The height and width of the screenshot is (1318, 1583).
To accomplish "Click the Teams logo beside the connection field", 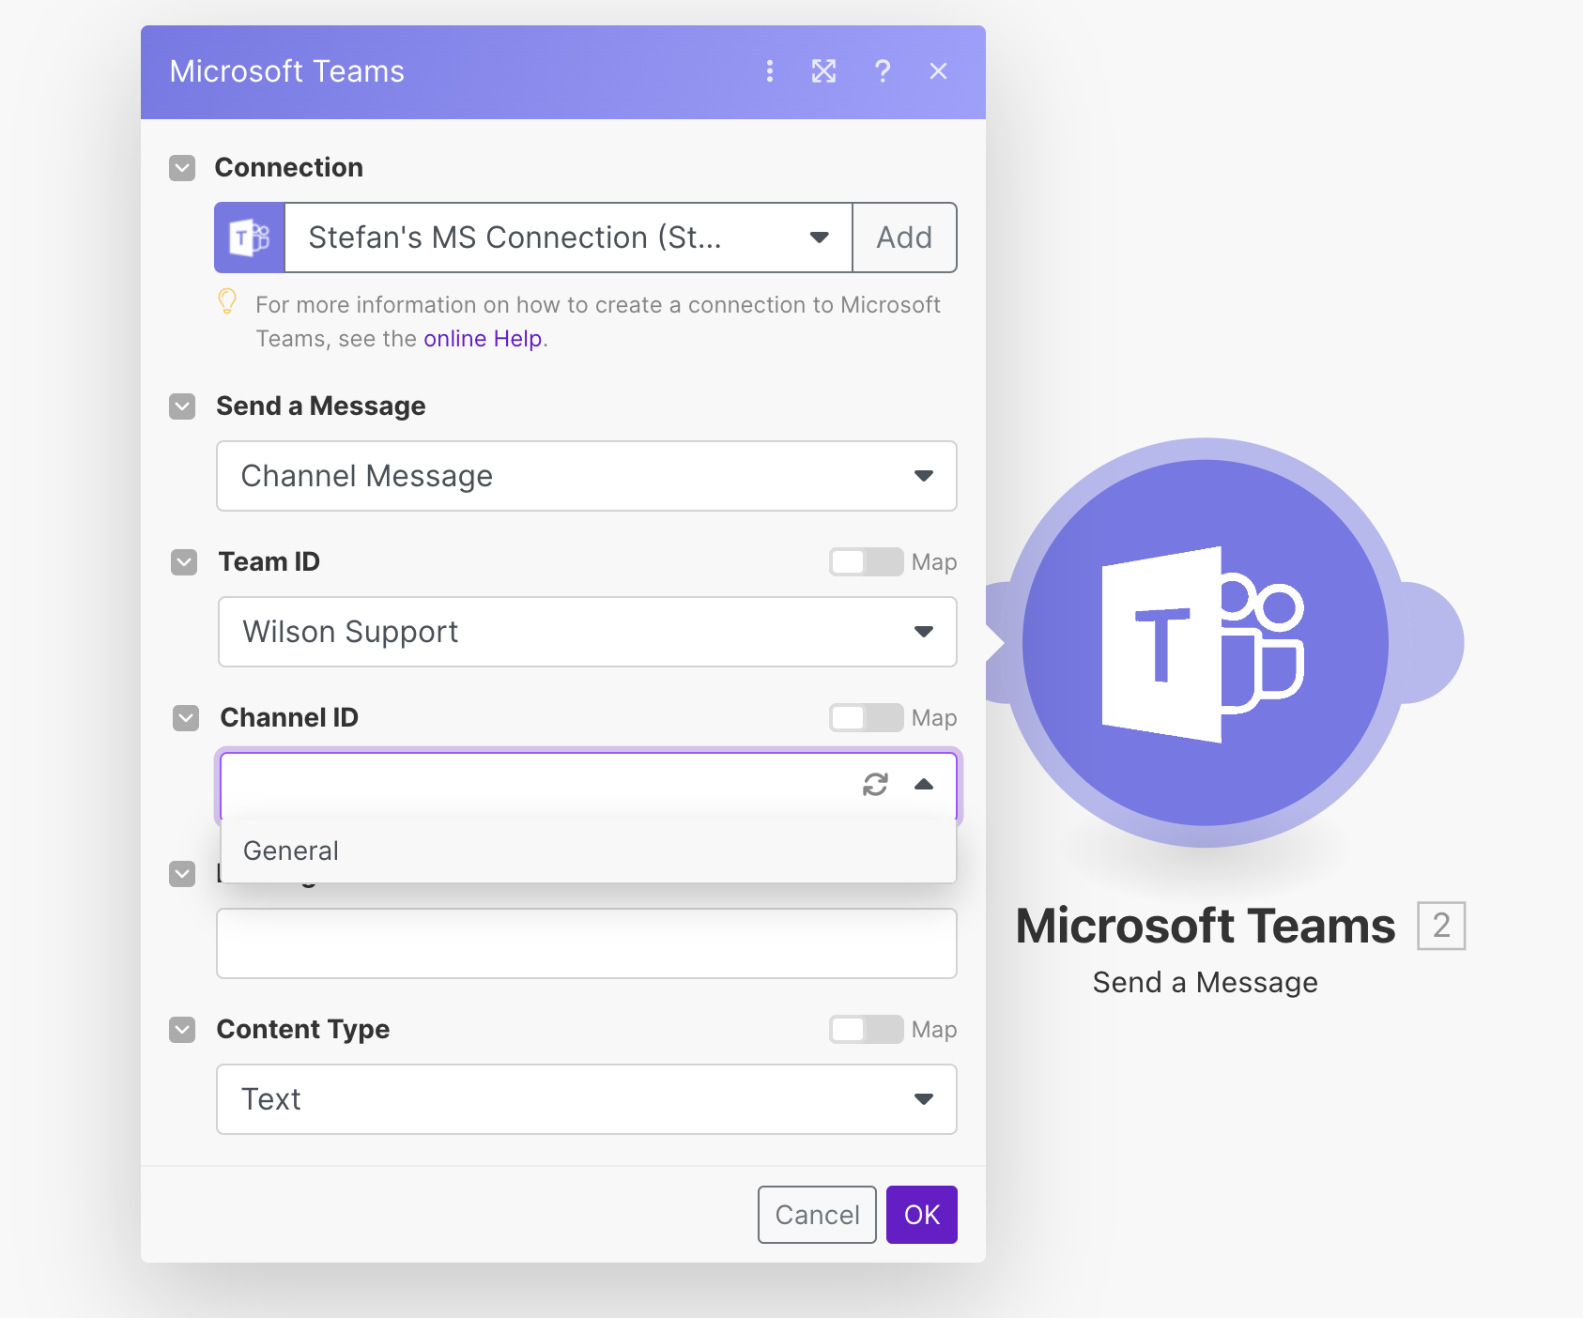I will pos(250,238).
